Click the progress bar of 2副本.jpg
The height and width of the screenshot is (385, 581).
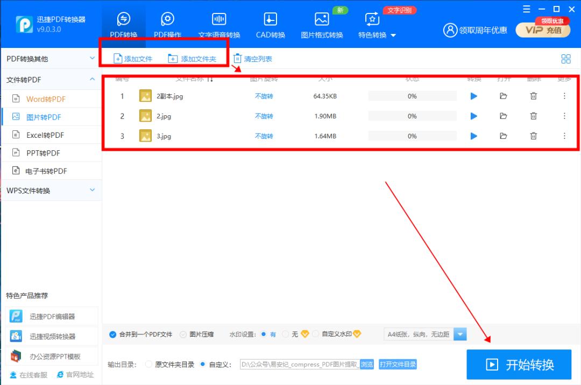click(x=412, y=96)
